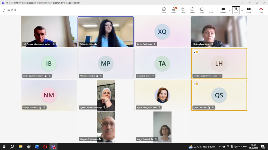Open More actions menu
Viewport: 268px width, 150px height.
(211, 10)
